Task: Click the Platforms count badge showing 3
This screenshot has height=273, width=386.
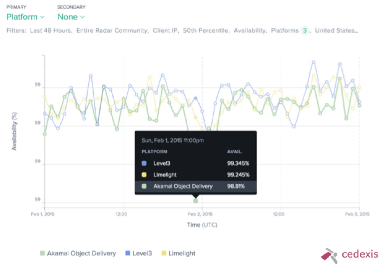Action: point(305,31)
